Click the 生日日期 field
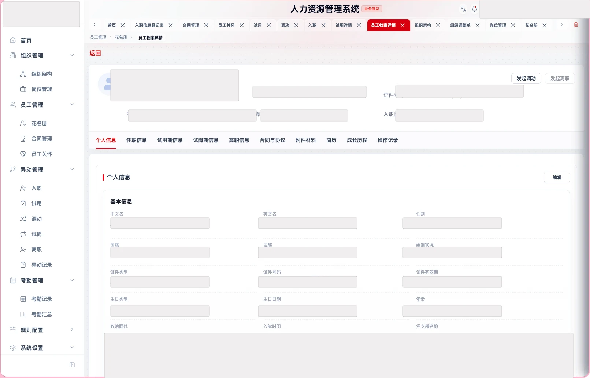This screenshot has width=590, height=378. point(308,311)
